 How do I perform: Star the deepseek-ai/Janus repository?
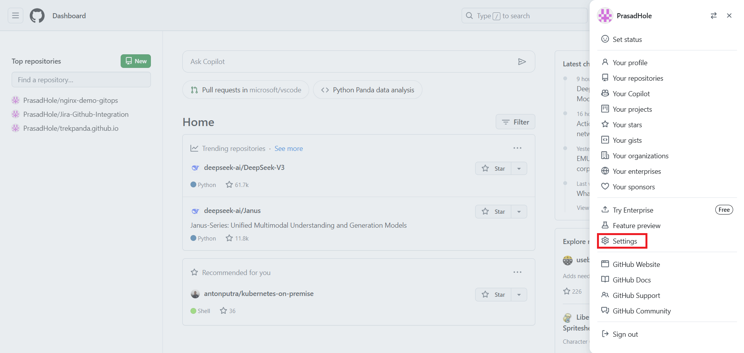(x=493, y=211)
